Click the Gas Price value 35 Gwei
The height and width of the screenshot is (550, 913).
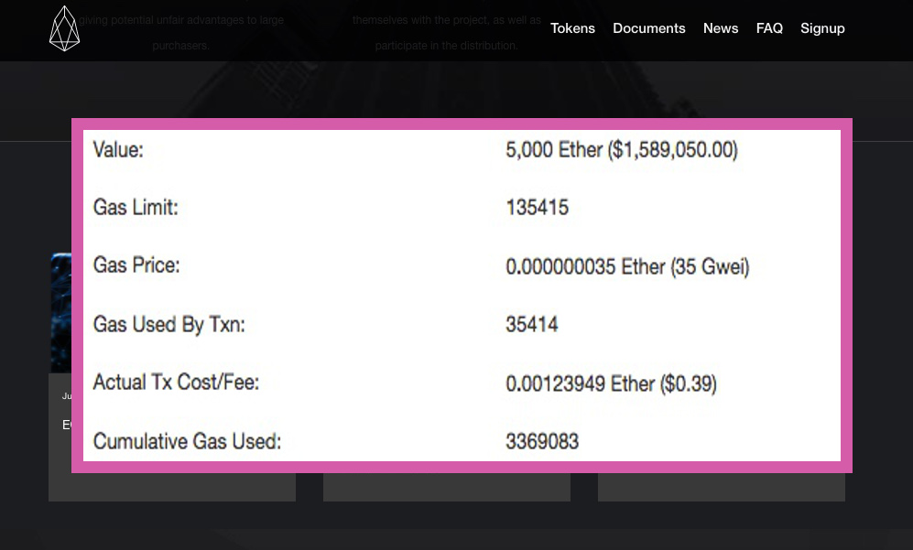(x=627, y=266)
